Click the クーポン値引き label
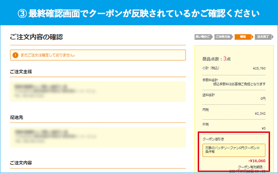The height and width of the screenshot is (173, 278). click(213, 139)
